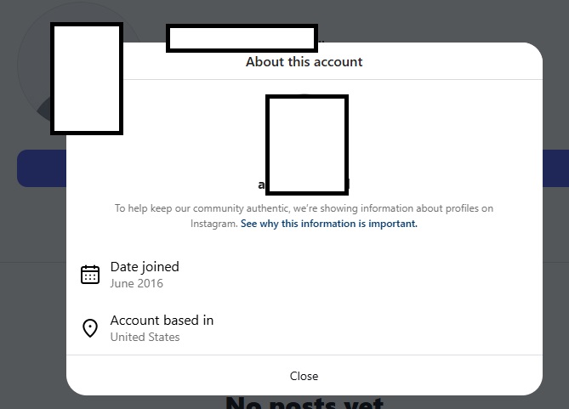Select the 'Account based in' label
The width and height of the screenshot is (569, 409).
coord(162,321)
